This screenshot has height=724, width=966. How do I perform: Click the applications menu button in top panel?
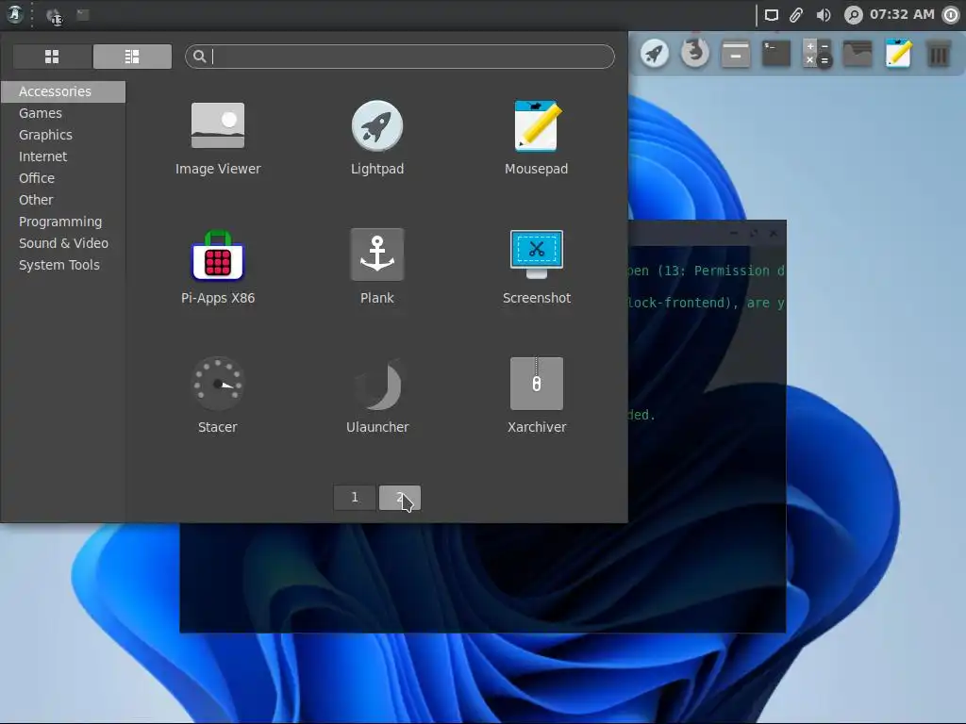click(x=15, y=14)
